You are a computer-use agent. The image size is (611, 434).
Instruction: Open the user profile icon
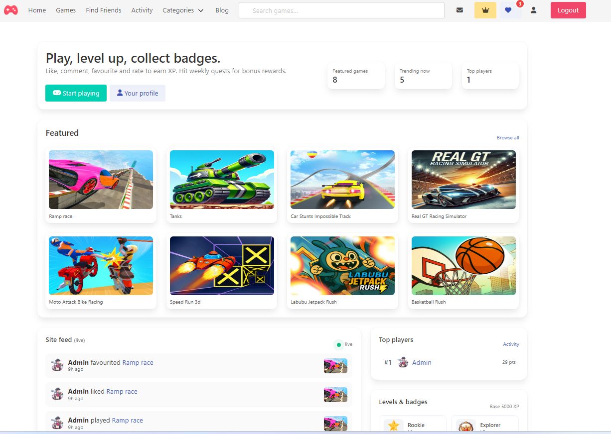[x=533, y=10]
